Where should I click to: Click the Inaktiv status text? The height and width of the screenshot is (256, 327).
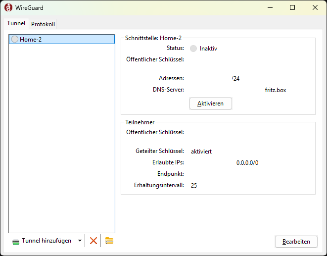tap(208, 49)
